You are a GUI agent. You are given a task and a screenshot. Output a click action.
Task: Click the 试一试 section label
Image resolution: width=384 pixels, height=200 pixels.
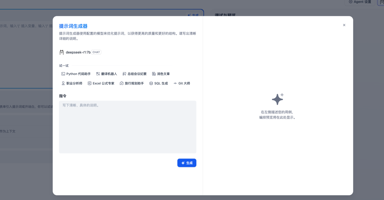(x=64, y=66)
